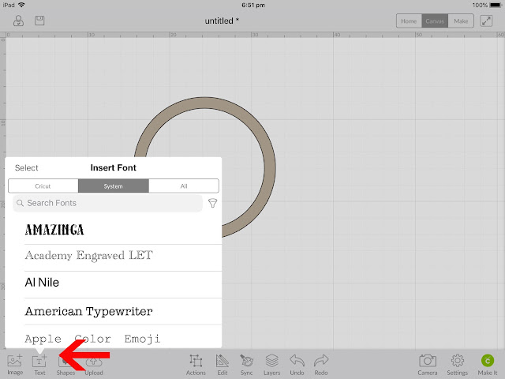
Task: Switch to Make view
Action: 461,21
